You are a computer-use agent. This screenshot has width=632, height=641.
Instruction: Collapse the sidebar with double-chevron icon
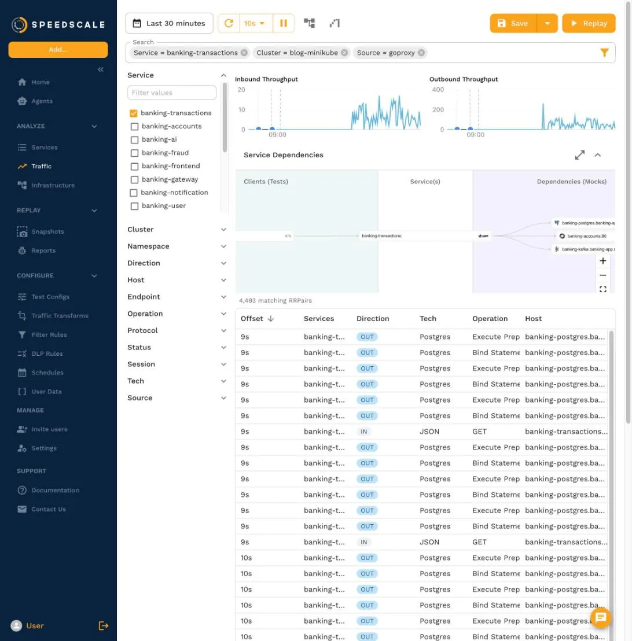pos(101,69)
